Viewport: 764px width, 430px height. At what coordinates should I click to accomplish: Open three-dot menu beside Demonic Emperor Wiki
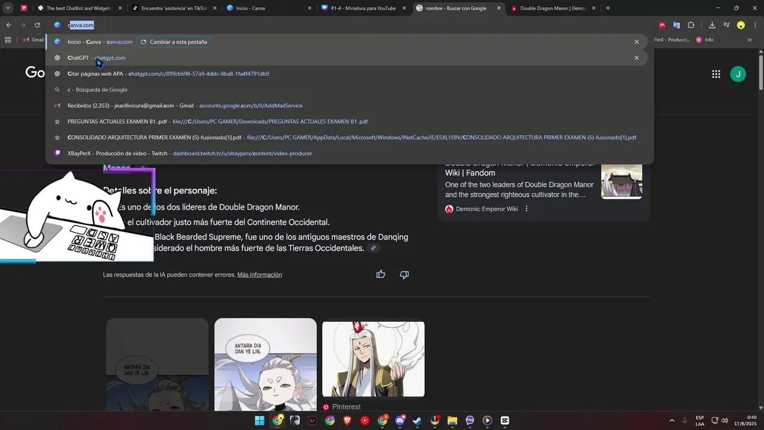click(526, 209)
